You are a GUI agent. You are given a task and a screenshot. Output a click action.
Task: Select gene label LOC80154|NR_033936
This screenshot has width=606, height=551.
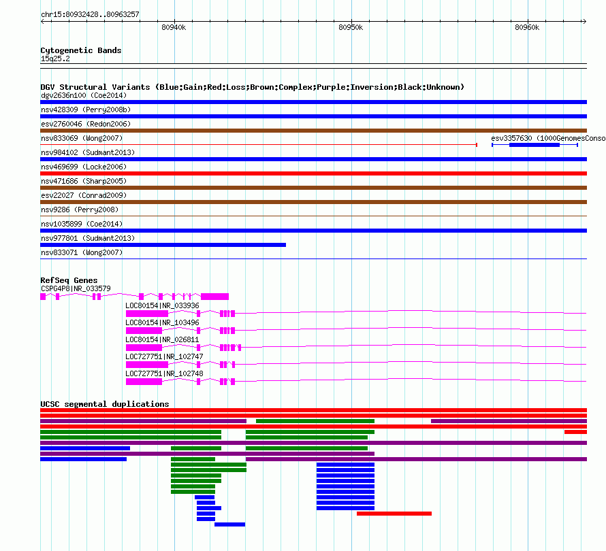(162, 306)
